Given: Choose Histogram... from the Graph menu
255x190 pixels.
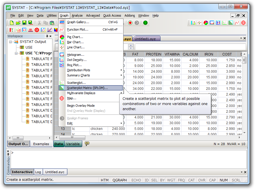Looking at the screenshot, I should coord(91,55).
